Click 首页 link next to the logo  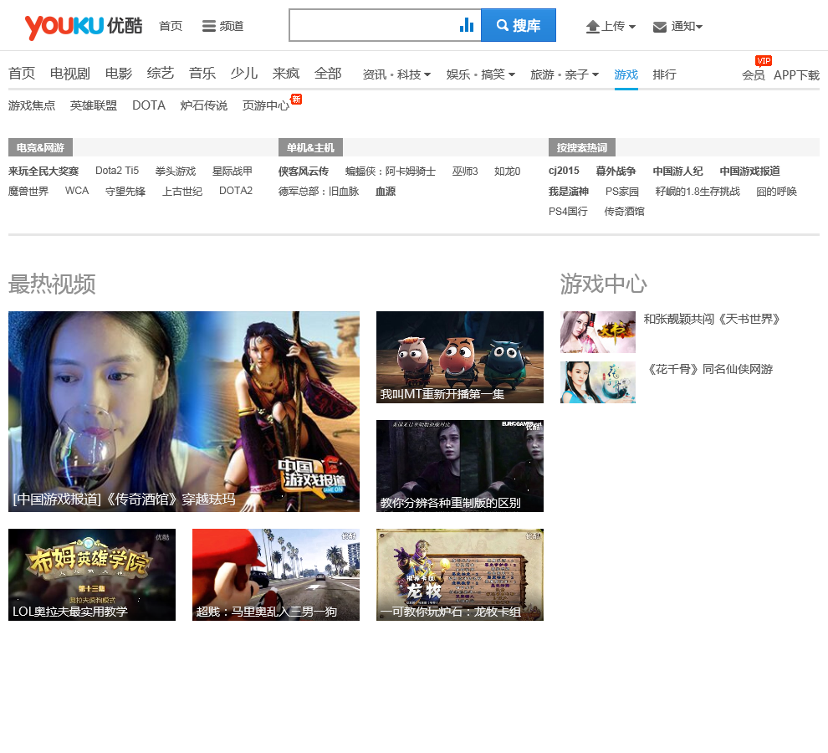coord(171,26)
